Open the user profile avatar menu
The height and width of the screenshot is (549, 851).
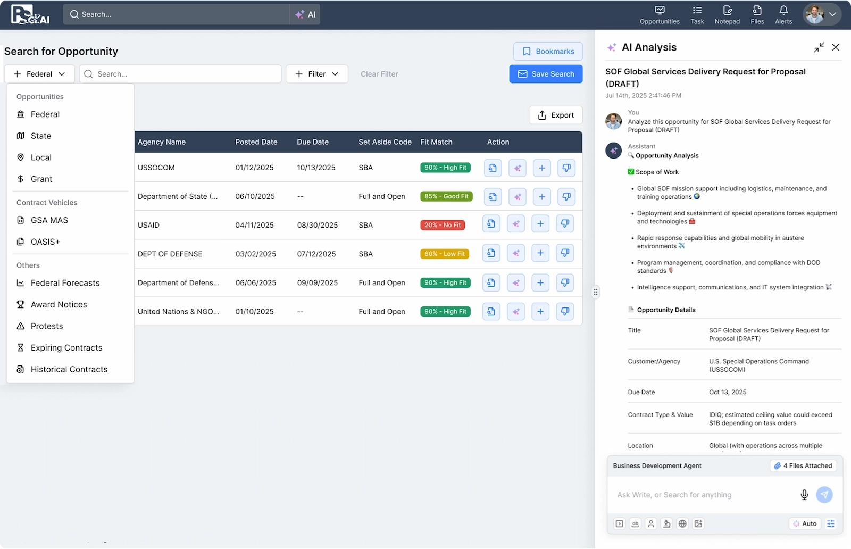[822, 14]
